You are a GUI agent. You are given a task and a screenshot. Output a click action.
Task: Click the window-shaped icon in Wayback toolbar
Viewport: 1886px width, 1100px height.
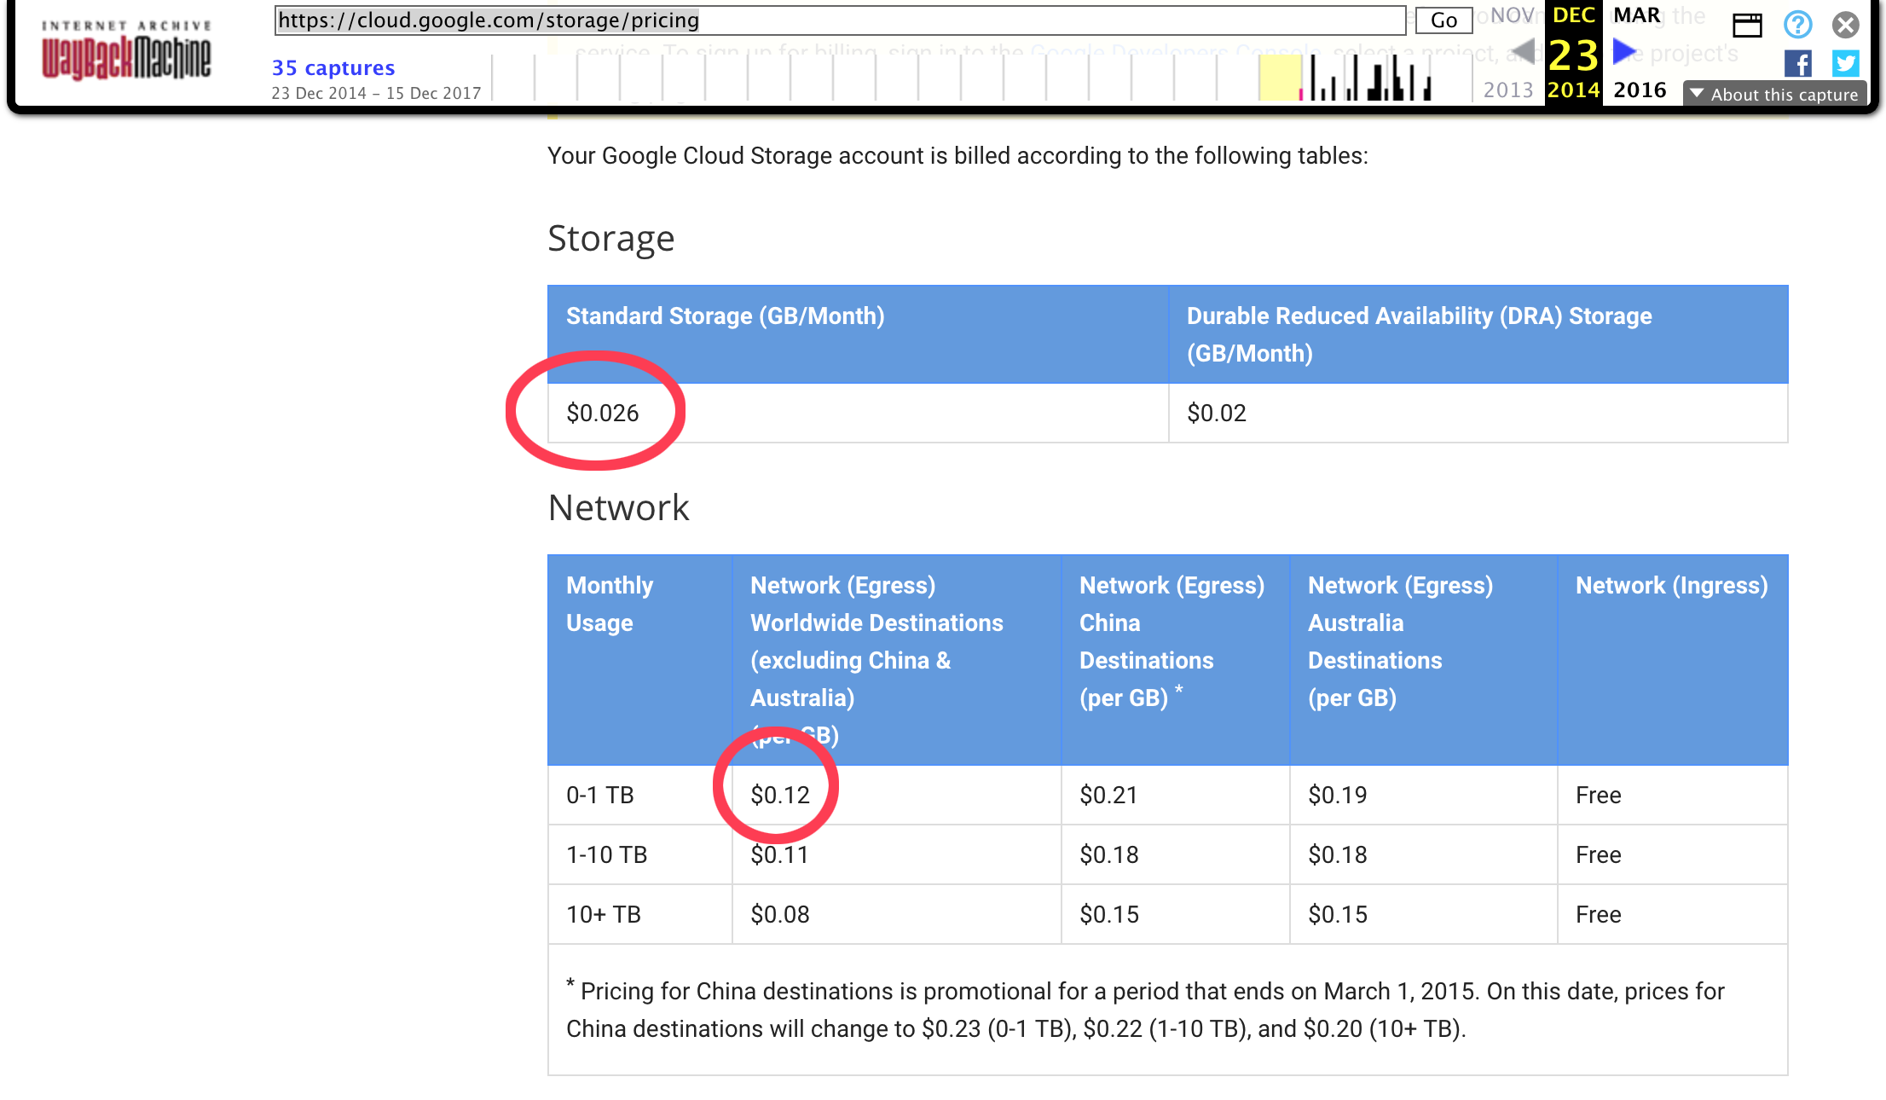pyautogui.click(x=1747, y=25)
